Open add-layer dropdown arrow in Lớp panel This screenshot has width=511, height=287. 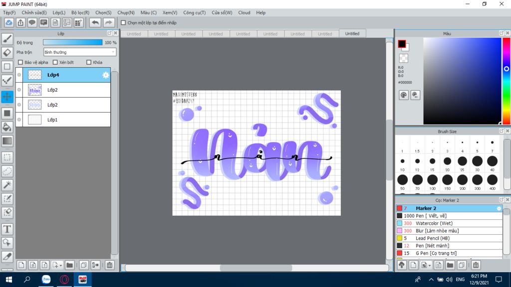[x=60, y=266]
